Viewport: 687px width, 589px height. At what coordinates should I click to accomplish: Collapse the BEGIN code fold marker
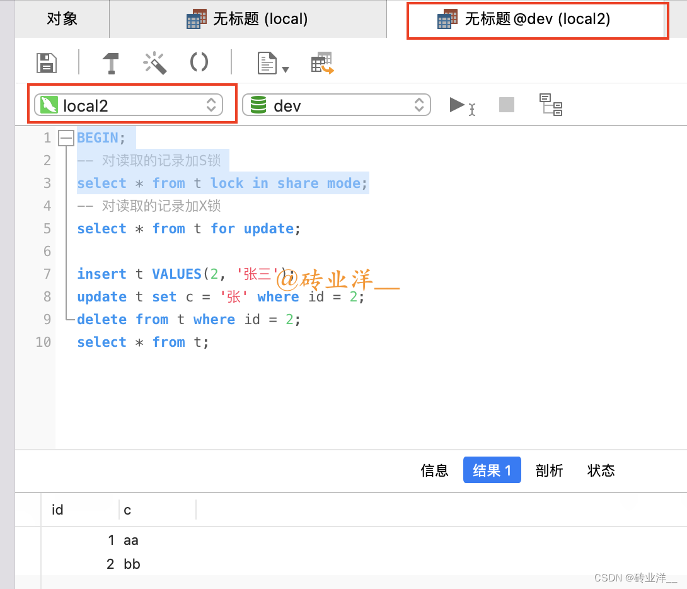(66, 138)
